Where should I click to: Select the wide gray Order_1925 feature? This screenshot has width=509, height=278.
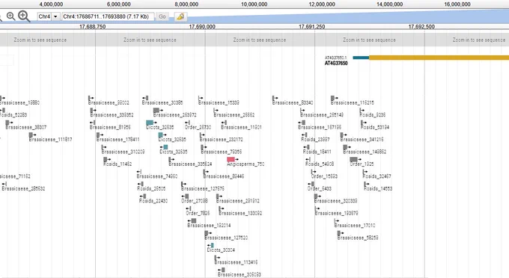coord(353,159)
